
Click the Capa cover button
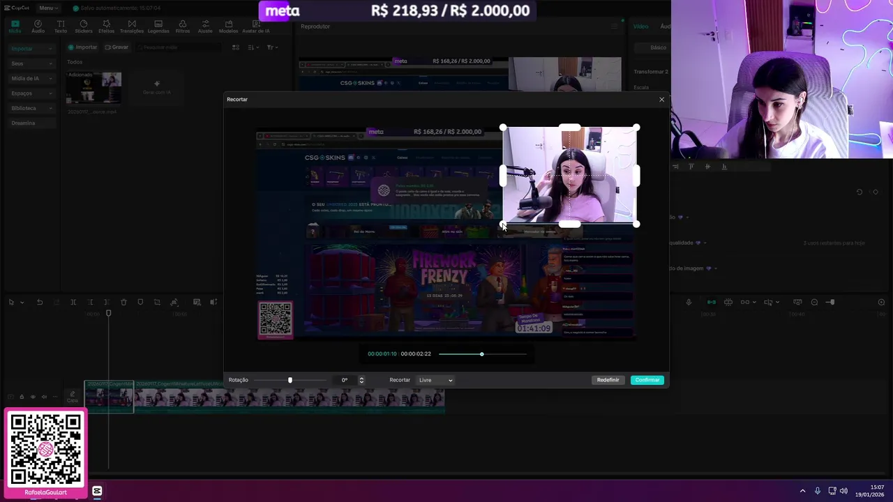(x=73, y=397)
